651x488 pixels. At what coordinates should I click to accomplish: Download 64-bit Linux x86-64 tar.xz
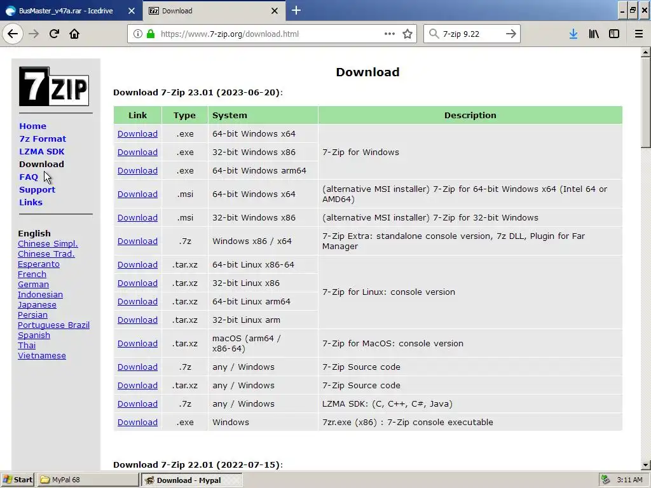pos(137,265)
